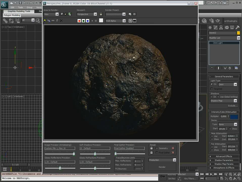This screenshot has height=182, width=242.
Task: Select Omni Light in modifier stack
Action: pos(224,43)
